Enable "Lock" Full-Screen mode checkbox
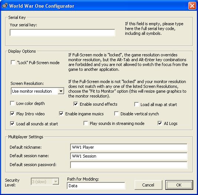 13,63
